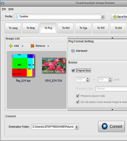Collapse settings panel with top up arrow bar
This screenshot has height=141, width=127.
coord(97,38)
